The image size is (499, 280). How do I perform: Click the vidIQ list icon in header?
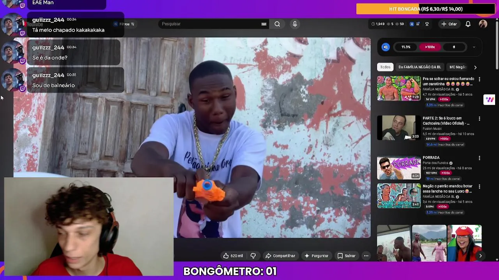coord(418,24)
